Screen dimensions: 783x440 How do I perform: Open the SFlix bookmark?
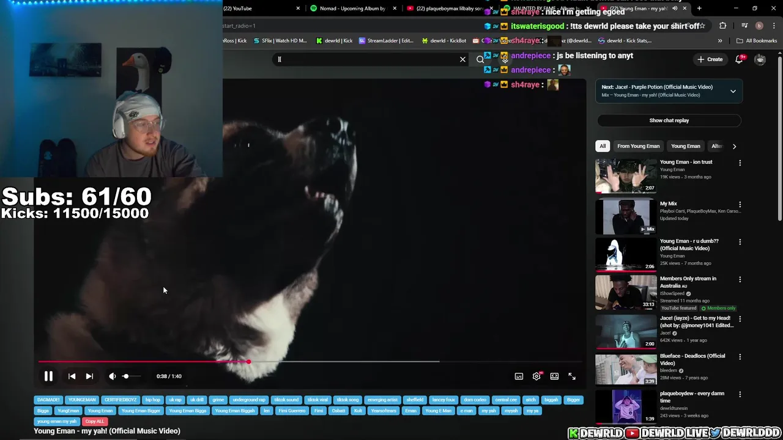point(280,41)
